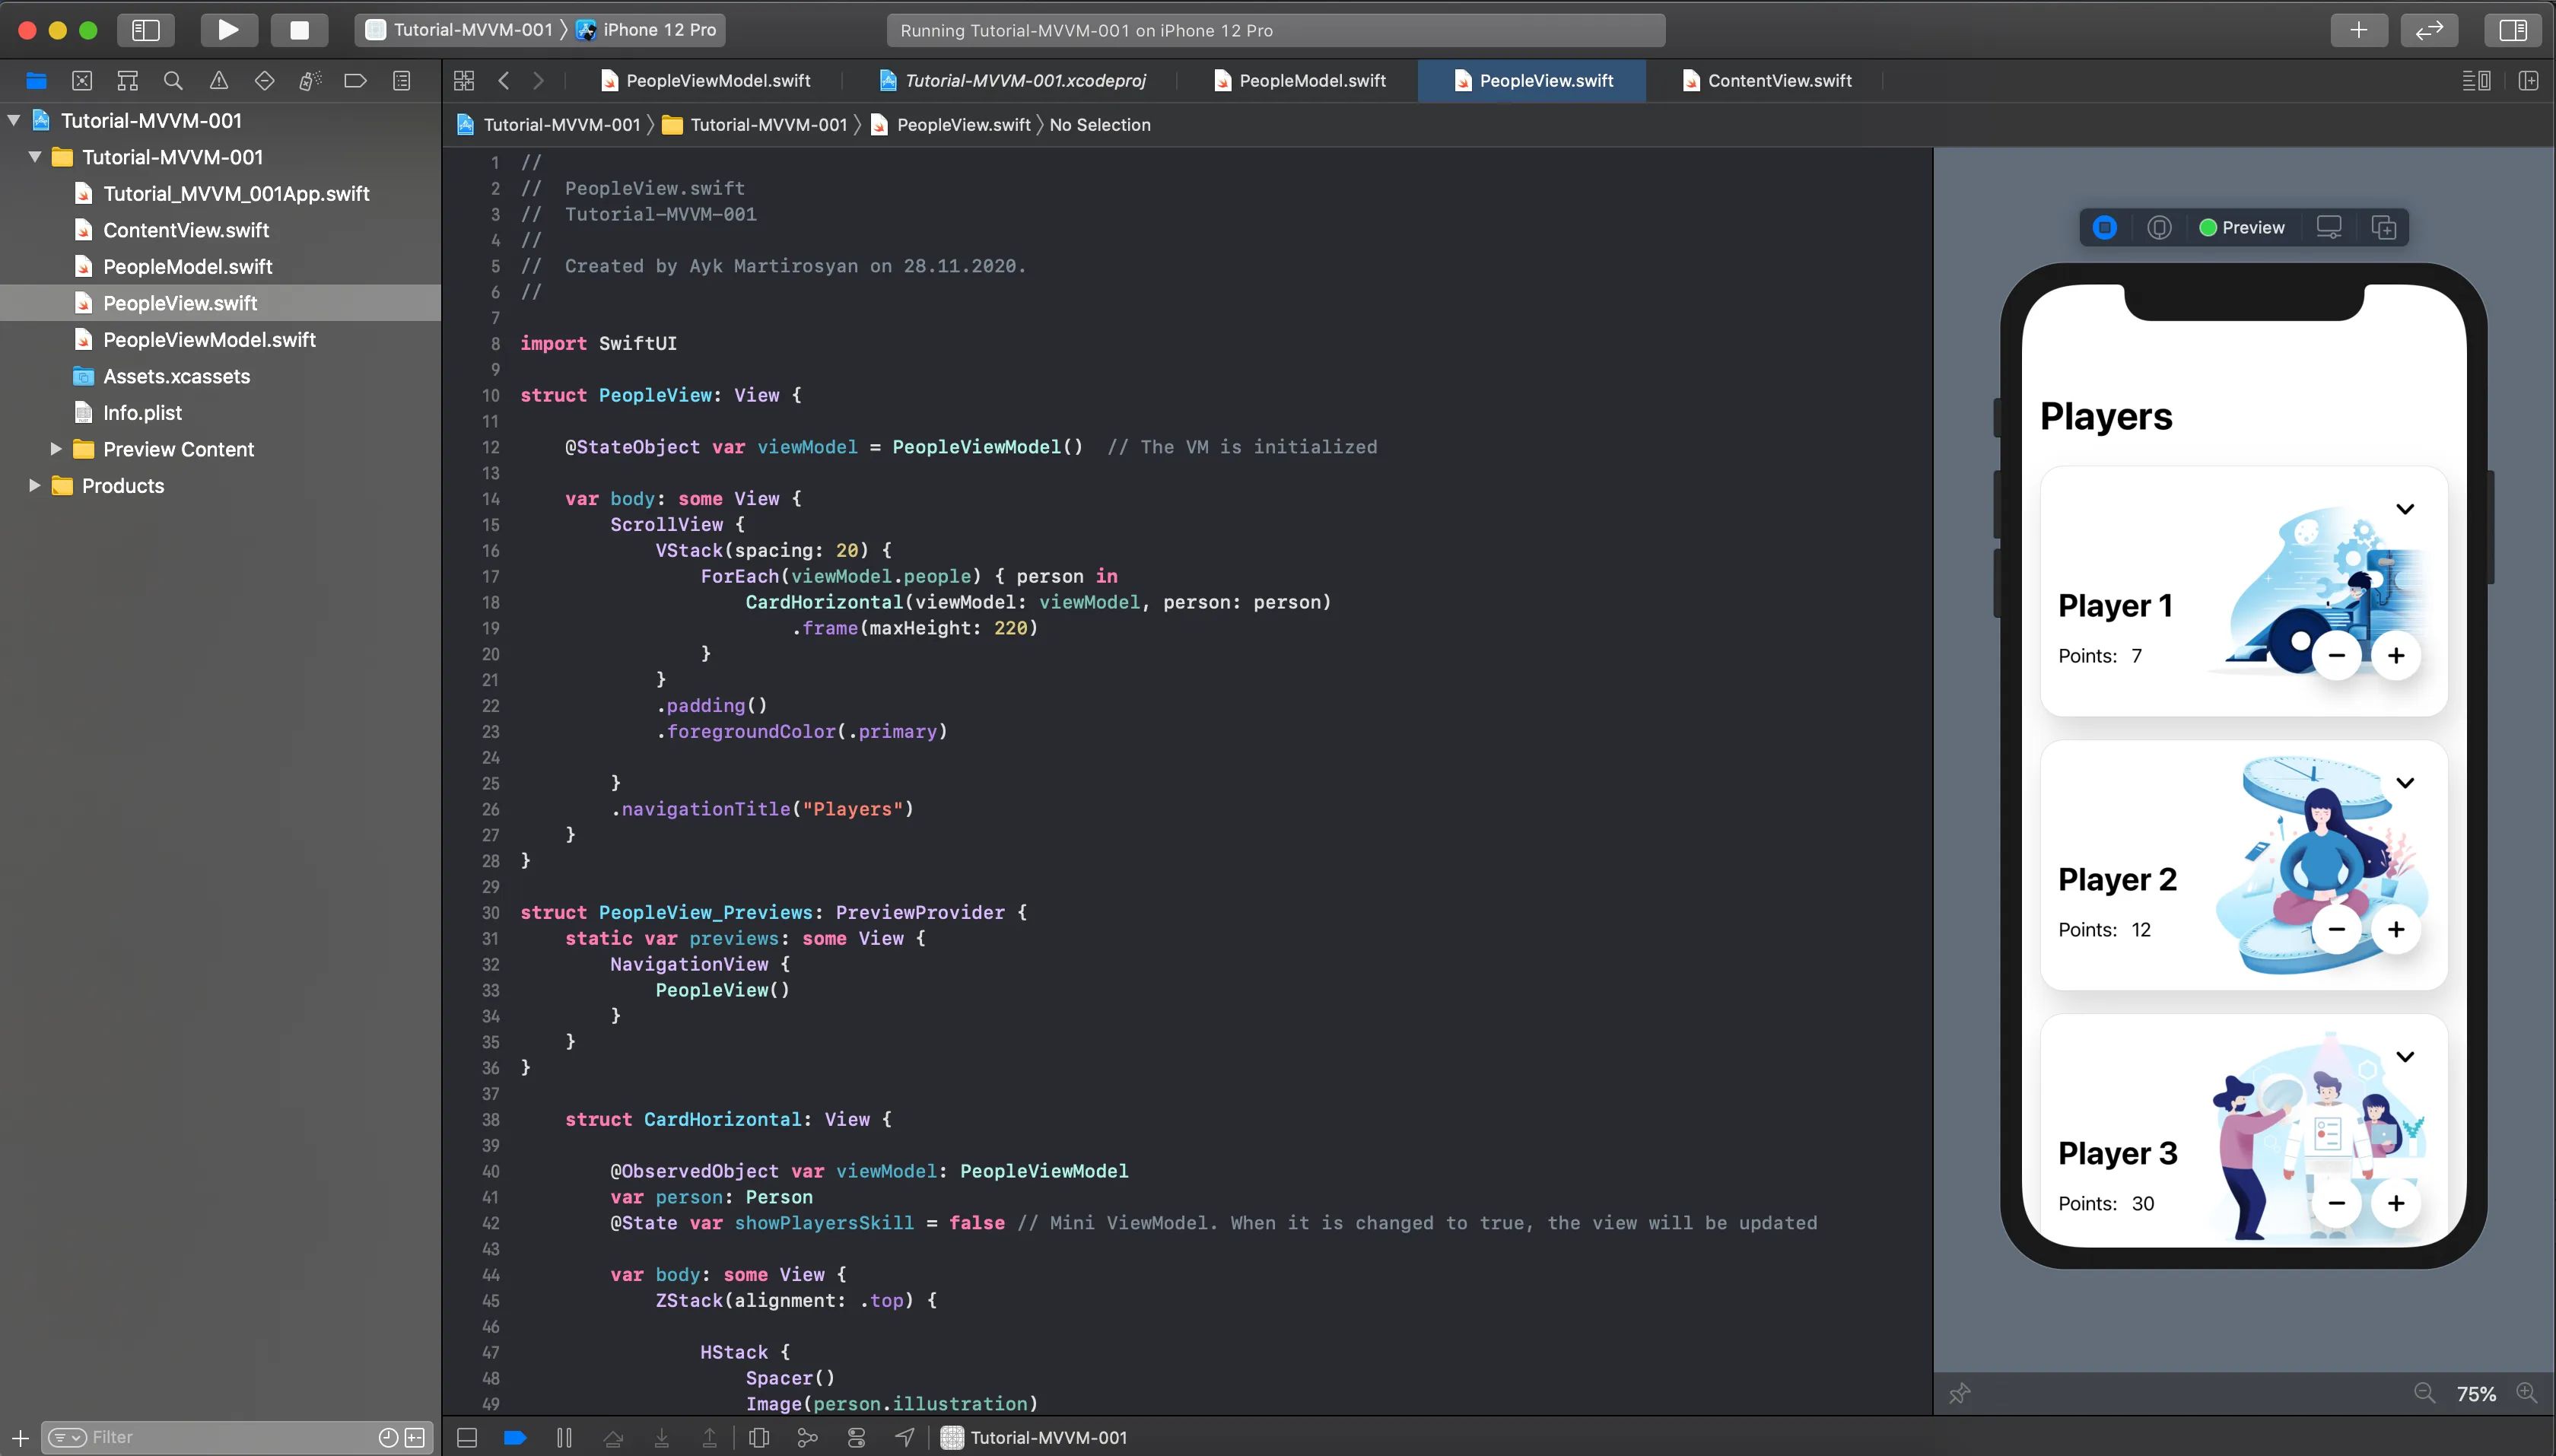Select the Source Control navigator icon
Image resolution: width=2556 pixels, height=1456 pixels.
tap(82, 80)
